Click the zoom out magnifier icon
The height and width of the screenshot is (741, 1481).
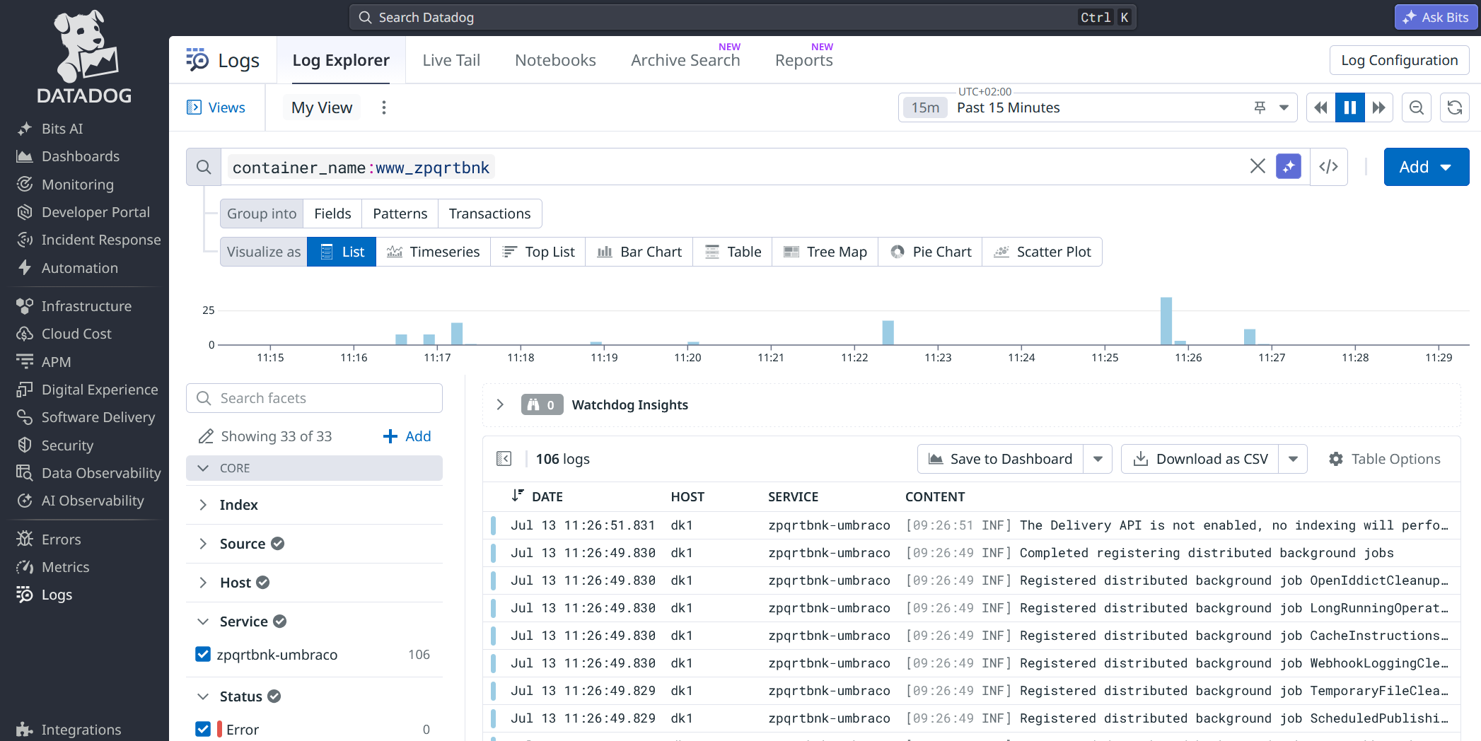(1417, 107)
